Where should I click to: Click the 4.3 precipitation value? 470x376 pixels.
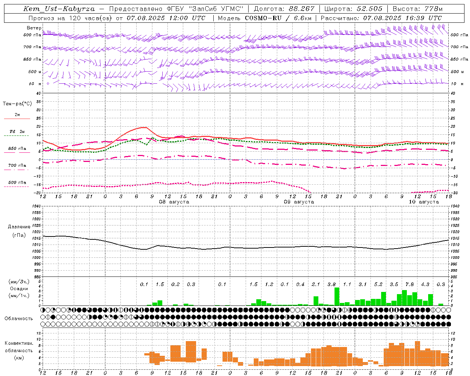tap(425, 285)
